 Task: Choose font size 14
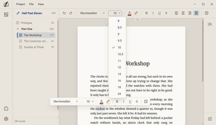[117, 74]
